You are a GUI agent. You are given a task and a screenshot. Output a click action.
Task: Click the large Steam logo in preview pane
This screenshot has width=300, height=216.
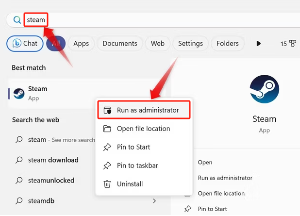click(265, 89)
